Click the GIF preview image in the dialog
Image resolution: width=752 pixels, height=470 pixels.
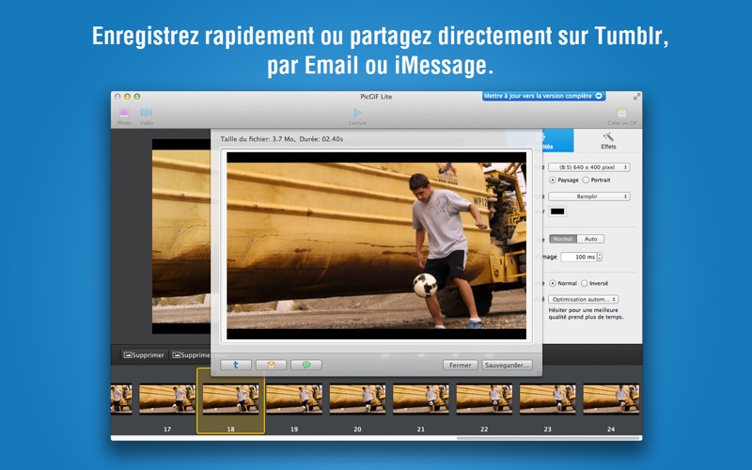tap(377, 245)
